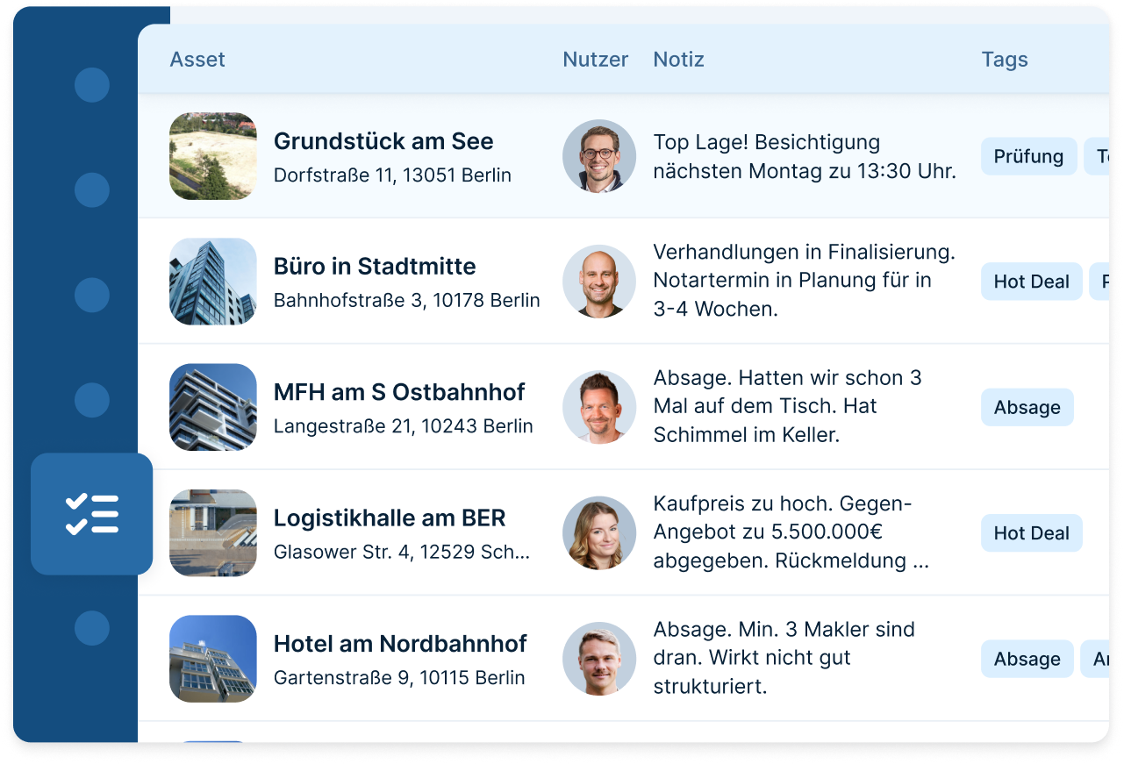Viewport: 1124px width, 764px height.
Task: Click address Glasower Str. 4, 12529
Action: coord(402,552)
